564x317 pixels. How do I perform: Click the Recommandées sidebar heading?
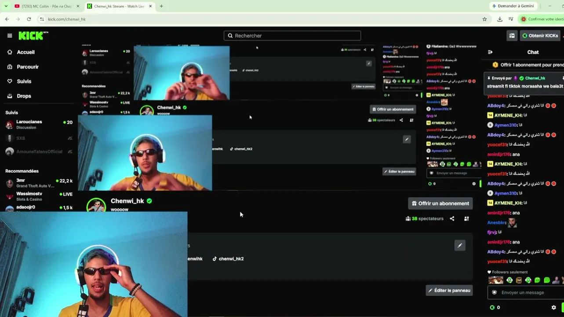[x=22, y=171]
